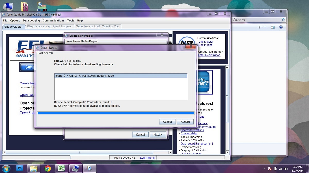Click Next in Create New Project dialog
The image size is (309, 173).
[x=158, y=134]
